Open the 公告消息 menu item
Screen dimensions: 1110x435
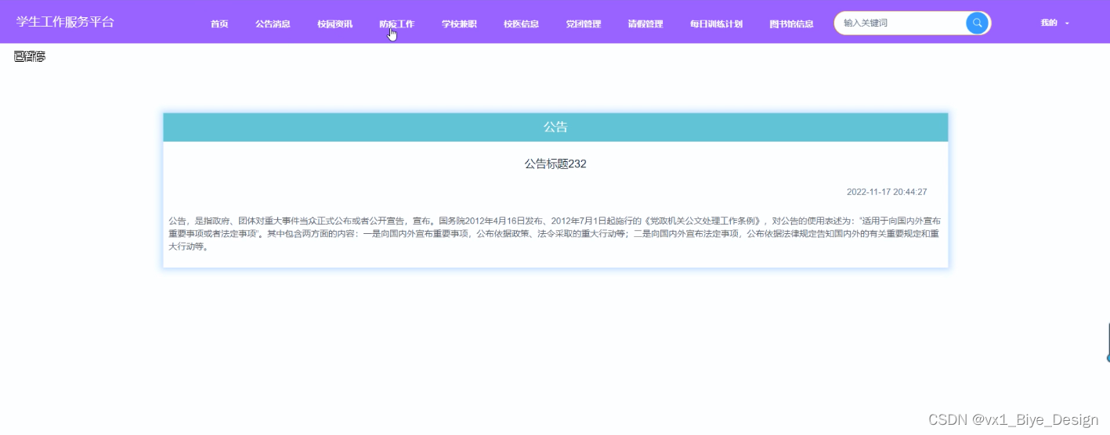[x=273, y=24]
